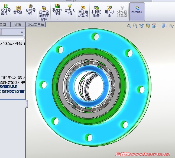
Task: Click the Display Style cube icon
Action: (x=163, y=26)
